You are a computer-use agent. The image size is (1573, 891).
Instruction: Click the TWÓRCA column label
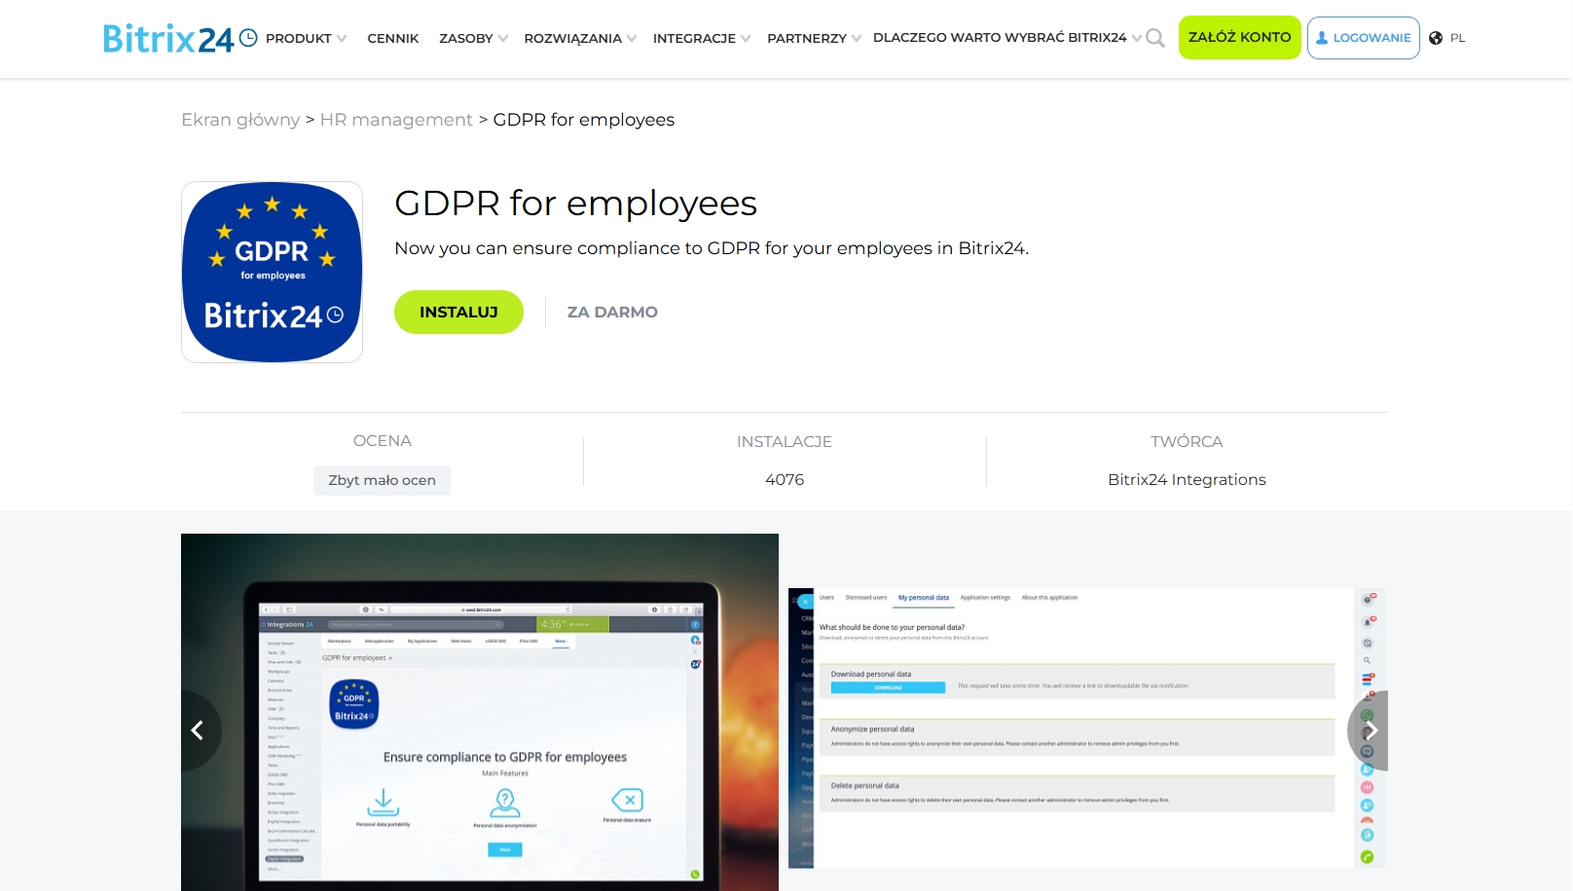pyautogui.click(x=1187, y=442)
